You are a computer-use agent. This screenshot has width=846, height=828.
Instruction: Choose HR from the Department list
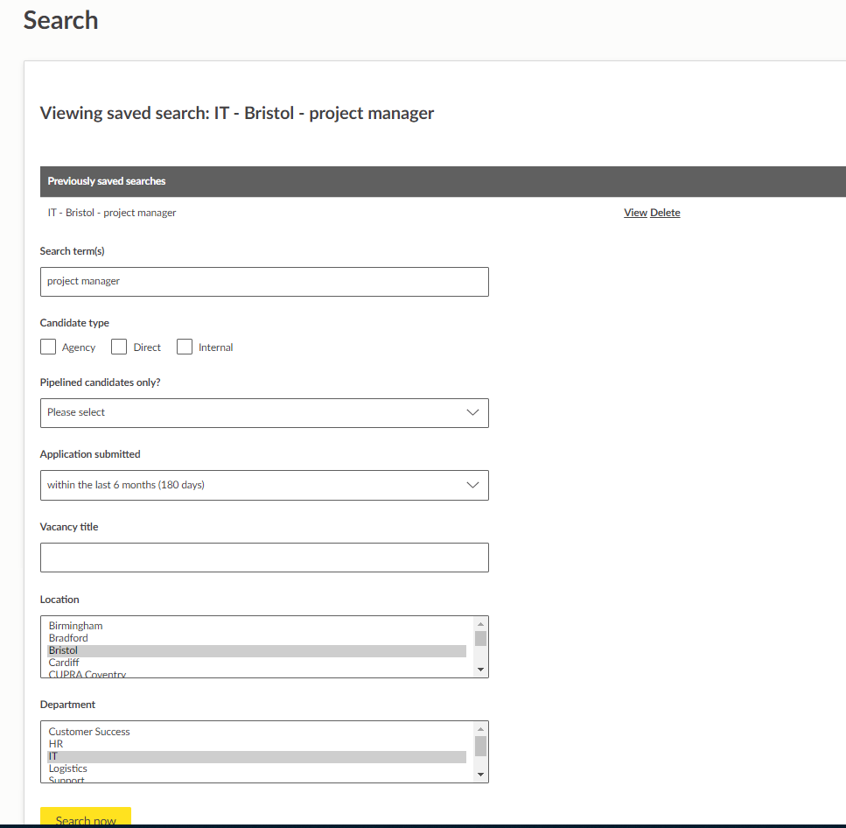[56, 744]
